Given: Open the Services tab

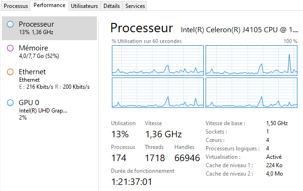Looking at the screenshot, I should [x=136, y=6].
